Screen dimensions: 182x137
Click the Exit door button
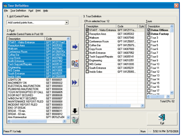(162, 119)
